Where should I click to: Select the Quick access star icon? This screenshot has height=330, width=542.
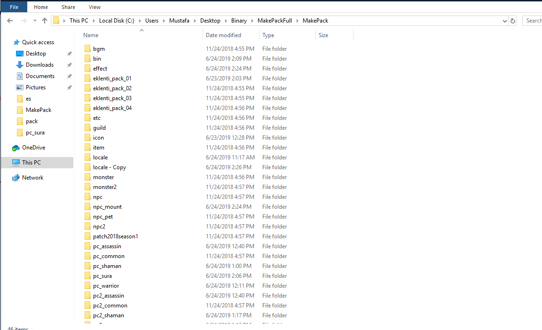(16, 42)
